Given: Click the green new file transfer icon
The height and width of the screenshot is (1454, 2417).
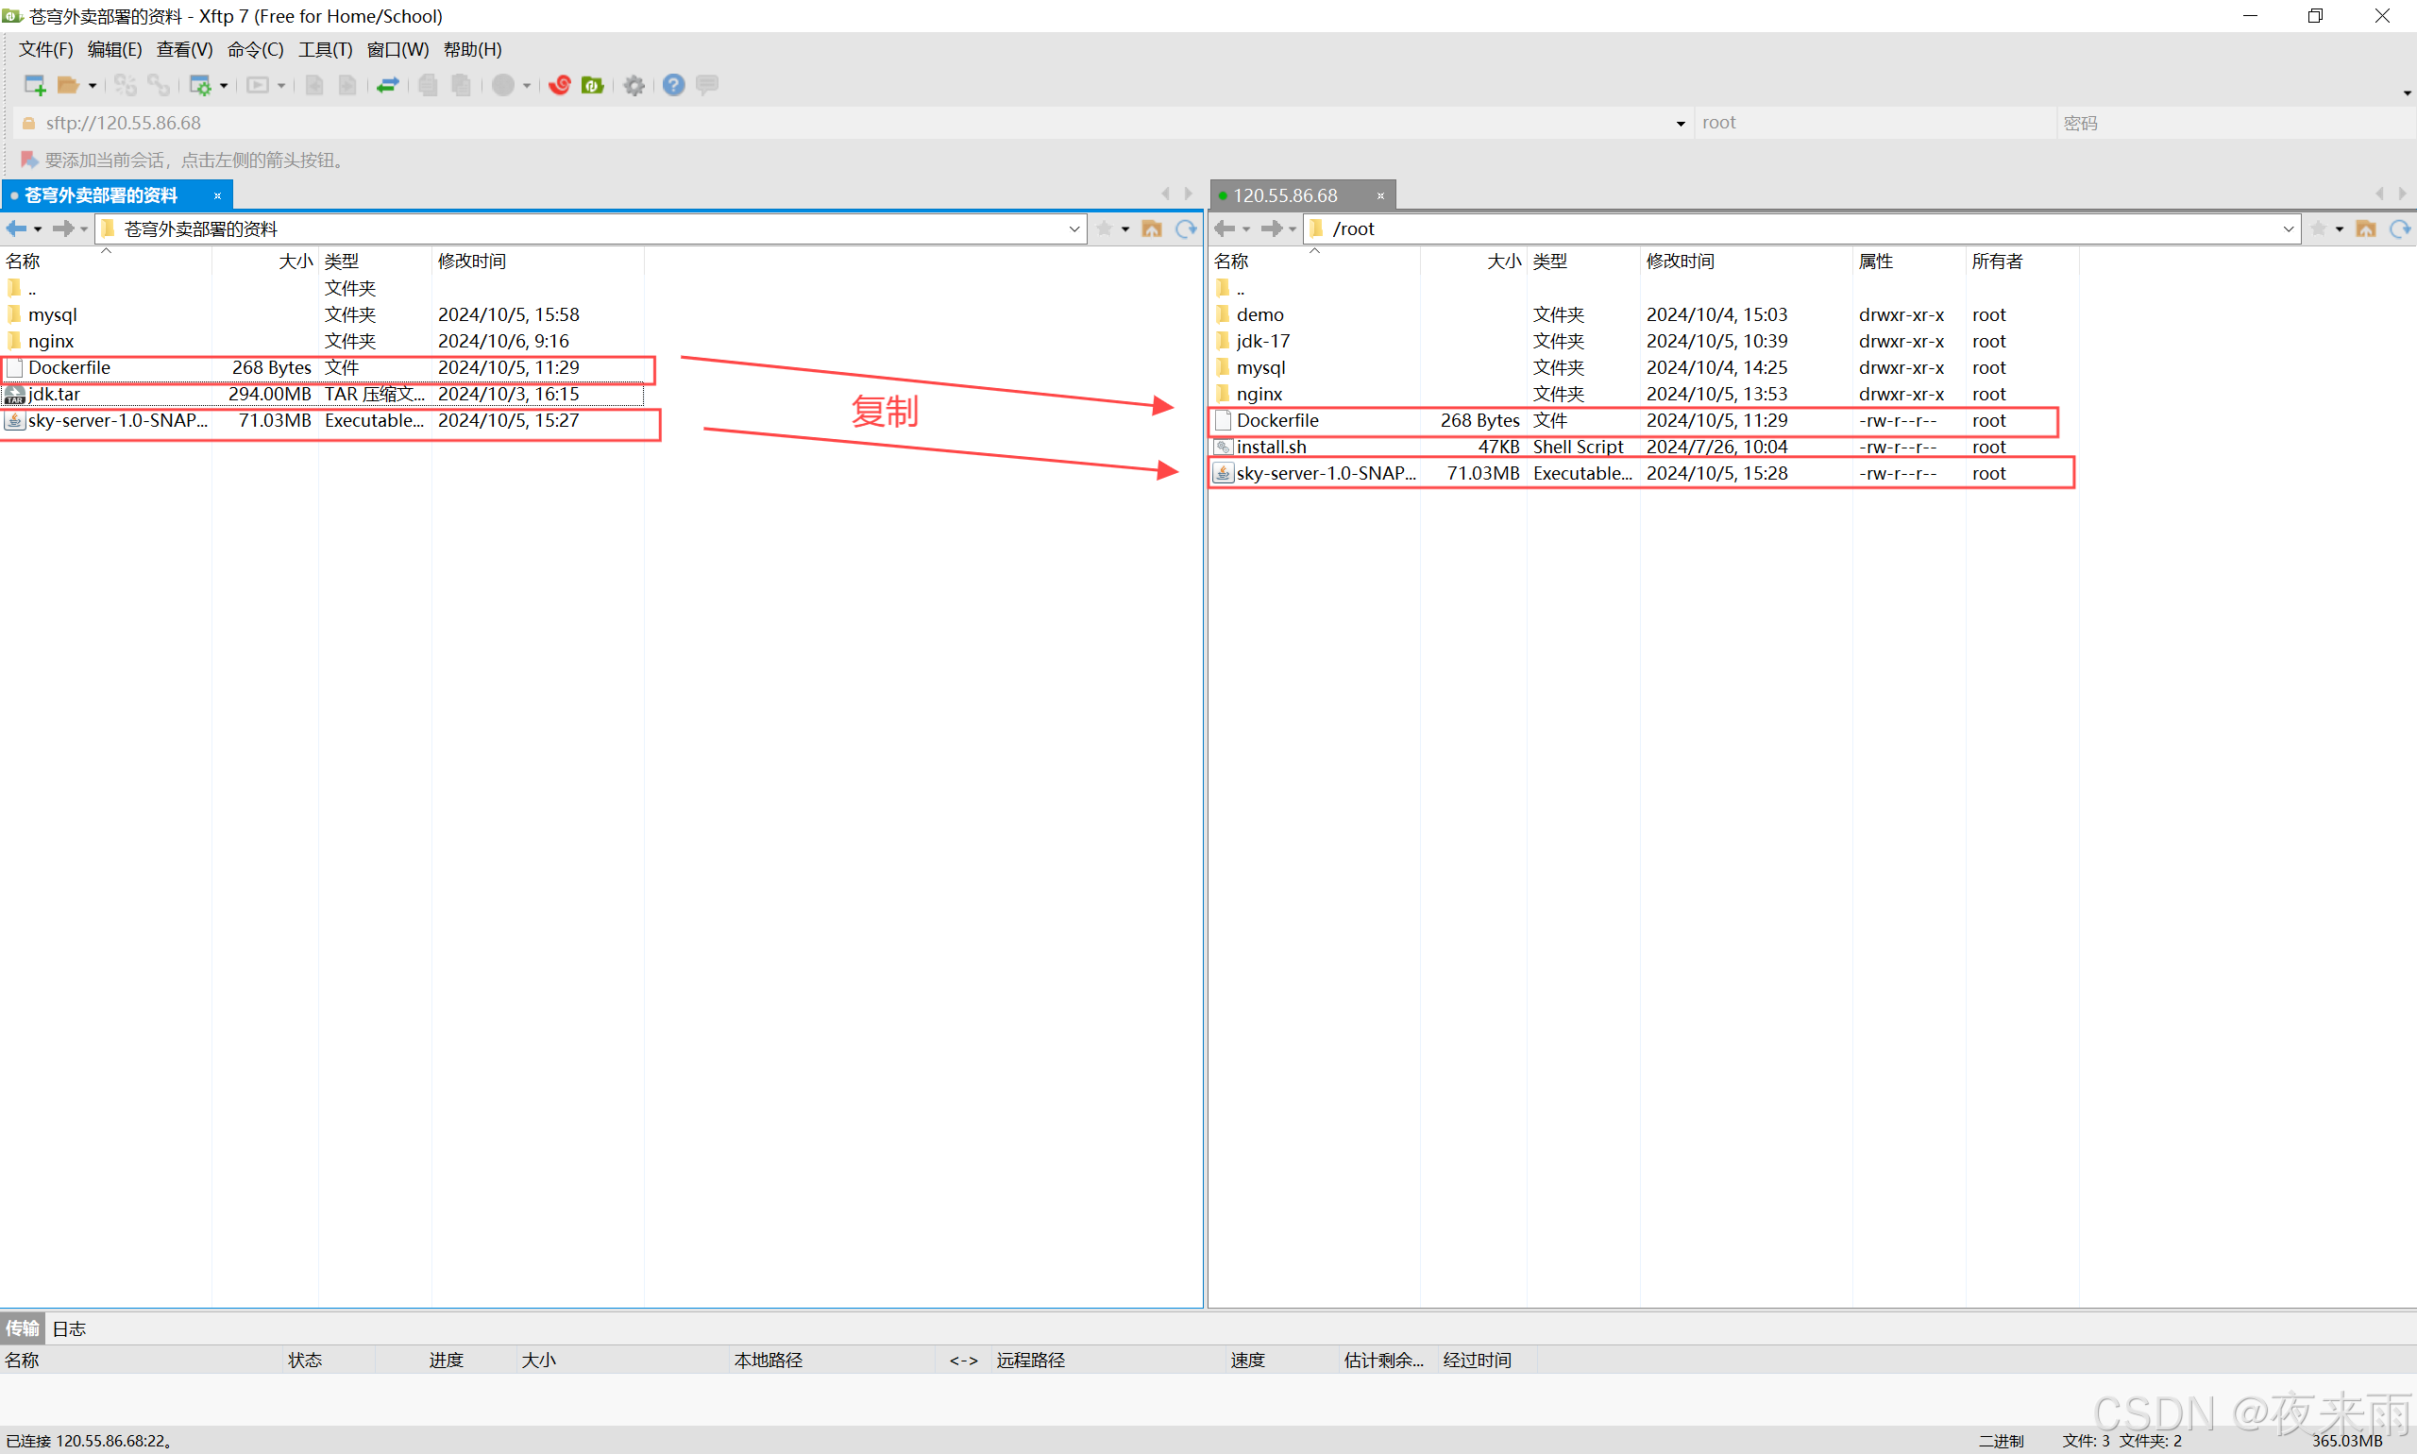Looking at the screenshot, I should point(593,85).
